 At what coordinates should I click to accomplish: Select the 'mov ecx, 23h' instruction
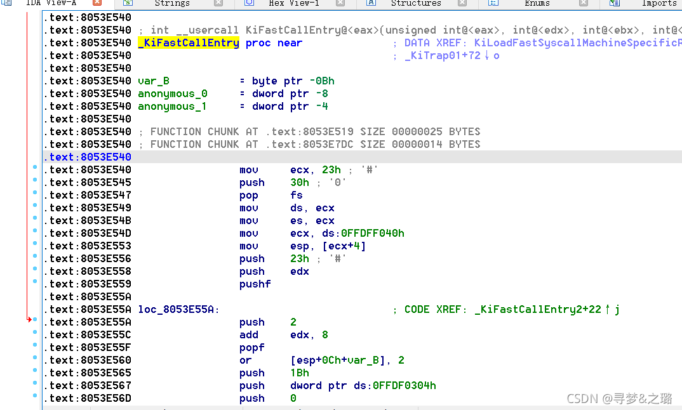(x=290, y=170)
